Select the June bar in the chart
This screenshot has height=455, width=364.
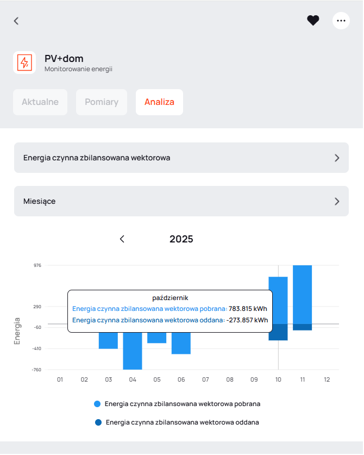point(181,344)
